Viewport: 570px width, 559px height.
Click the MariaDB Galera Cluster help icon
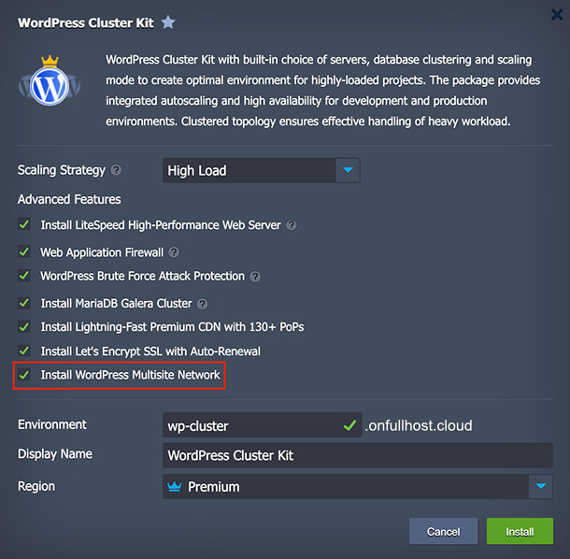click(x=203, y=304)
